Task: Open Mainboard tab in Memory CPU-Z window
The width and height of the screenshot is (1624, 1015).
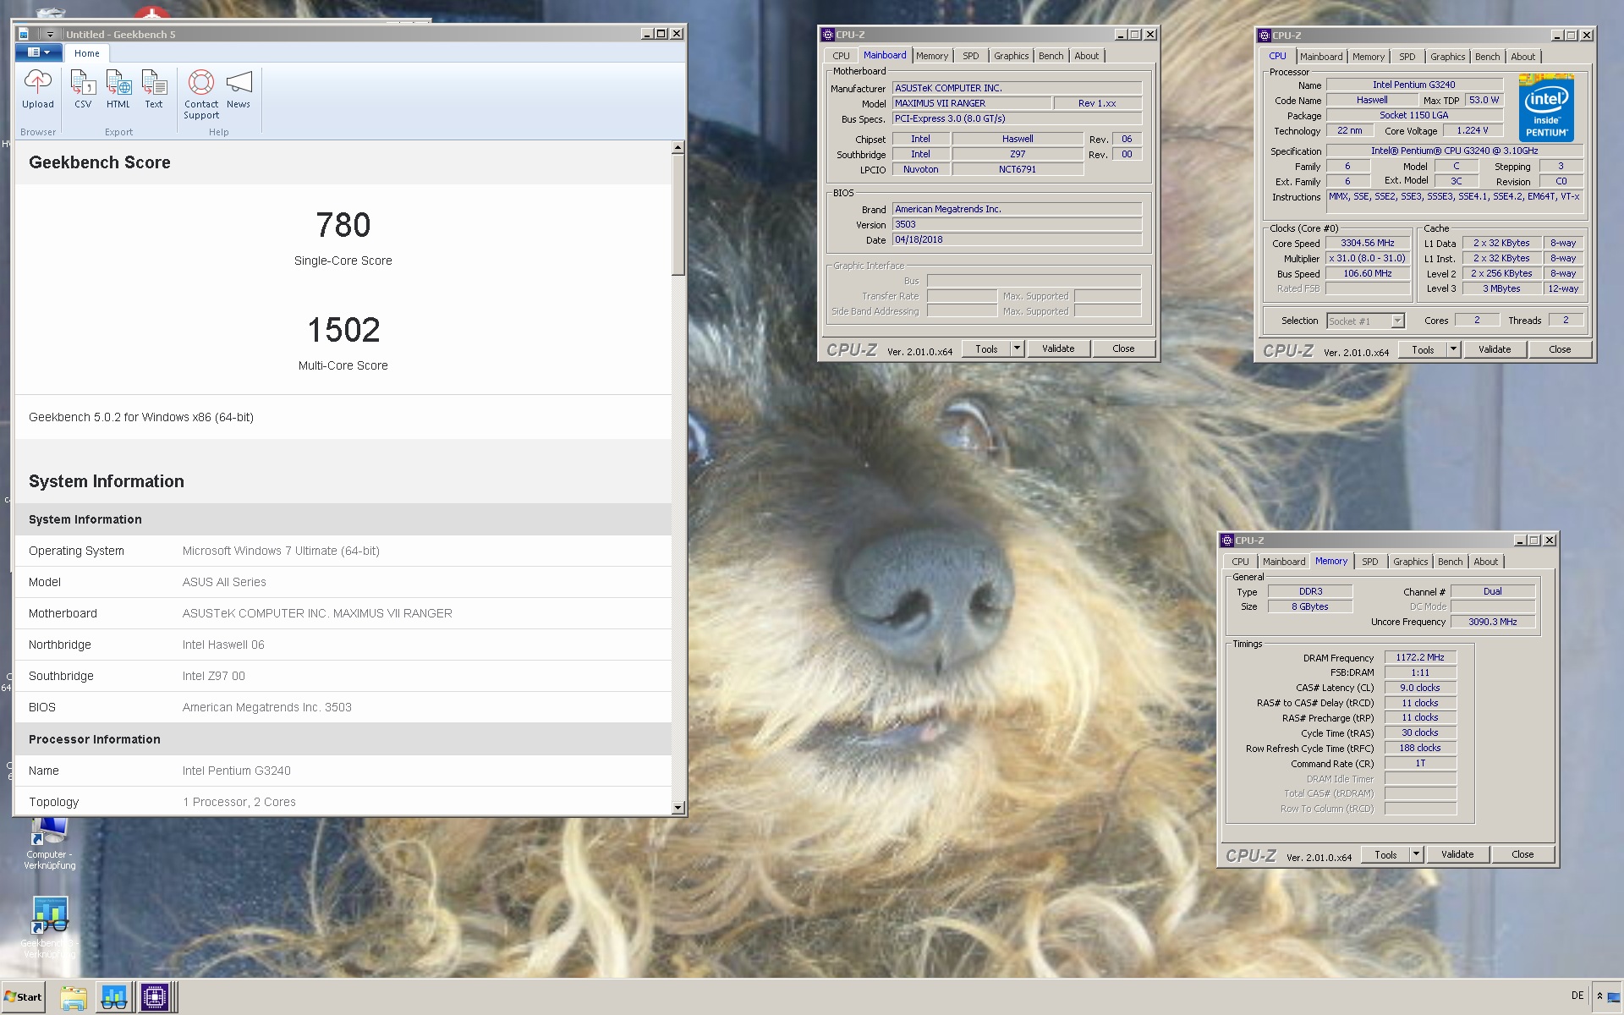Action: coord(1284,562)
